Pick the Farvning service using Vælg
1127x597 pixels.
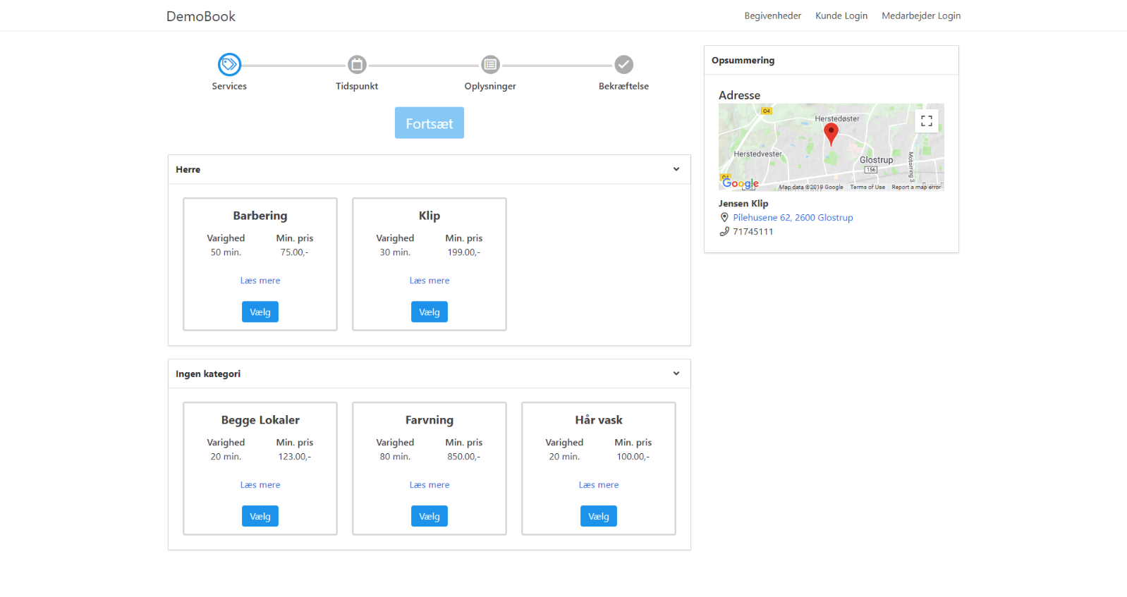click(x=429, y=516)
